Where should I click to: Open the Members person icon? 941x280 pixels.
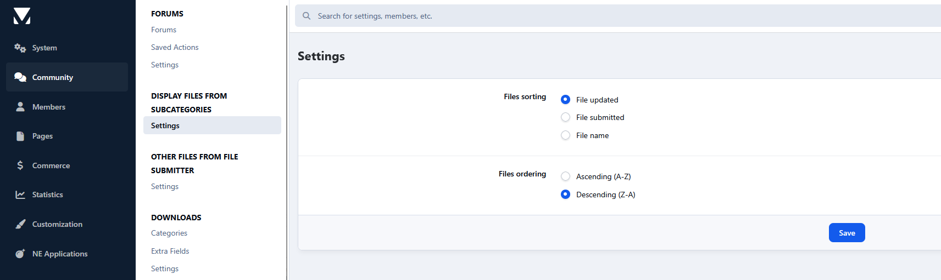point(20,107)
